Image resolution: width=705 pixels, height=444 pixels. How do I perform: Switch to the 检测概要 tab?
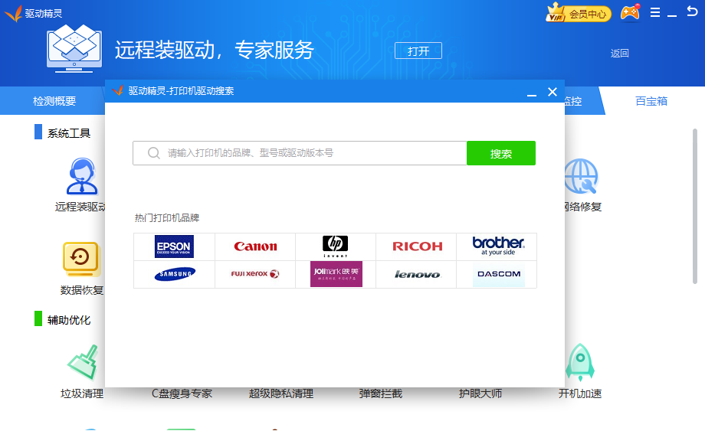pyautogui.click(x=54, y=101)
